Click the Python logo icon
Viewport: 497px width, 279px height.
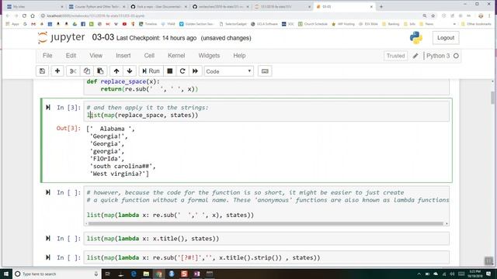tap(416, 38)
